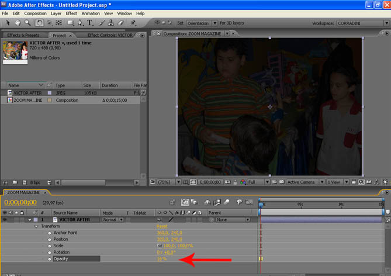Select the Rotation tool
Viewport: 391px width, 276px height.
(x=39, y=23)
